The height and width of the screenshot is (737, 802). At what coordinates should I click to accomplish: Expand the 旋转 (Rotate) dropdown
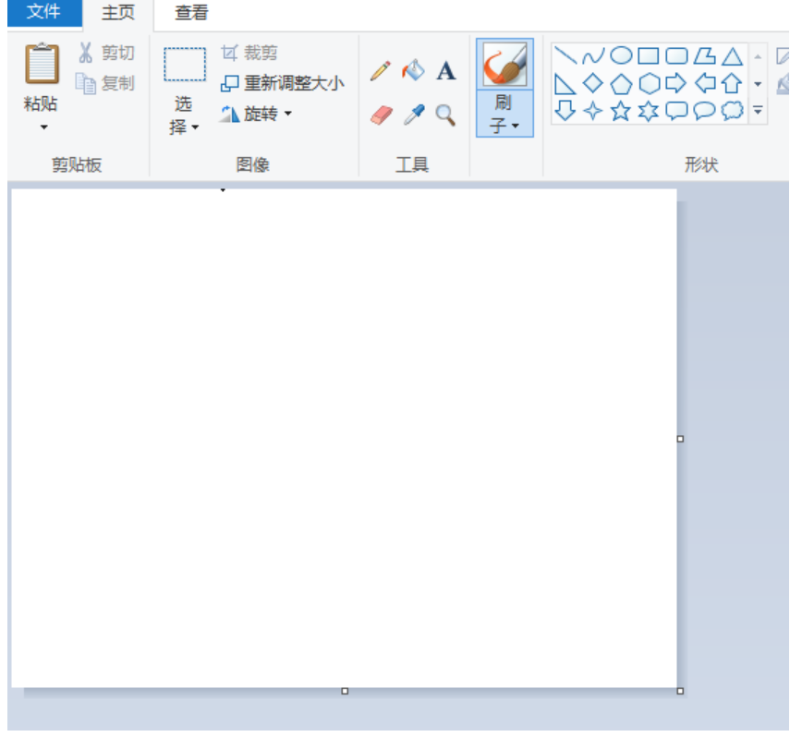tap(288, 115)
